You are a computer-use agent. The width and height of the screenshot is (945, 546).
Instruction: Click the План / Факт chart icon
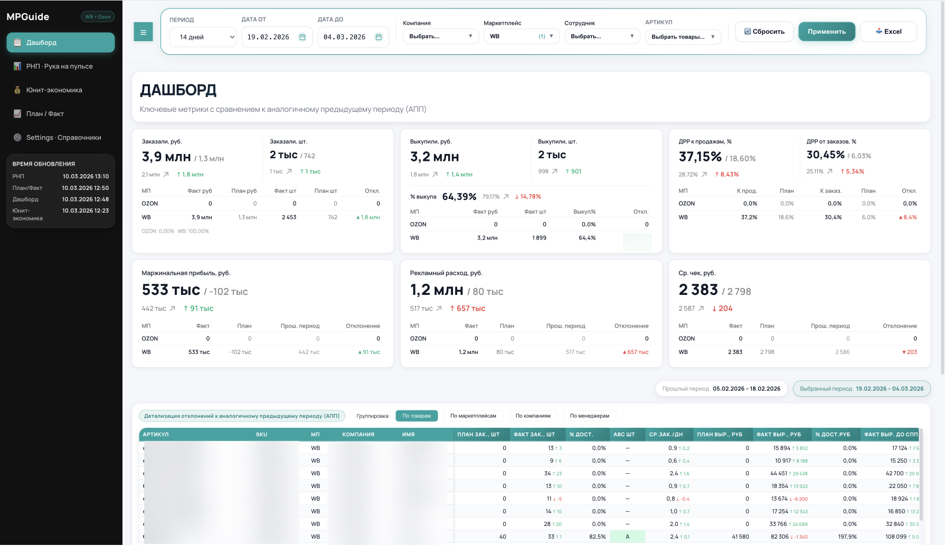17,113
